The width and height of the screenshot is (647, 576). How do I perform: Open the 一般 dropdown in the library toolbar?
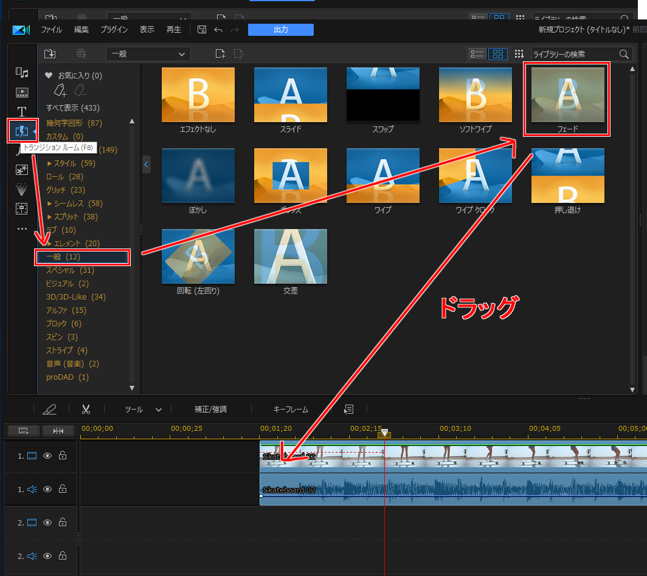pyautogui.click(x=148, y=54)
